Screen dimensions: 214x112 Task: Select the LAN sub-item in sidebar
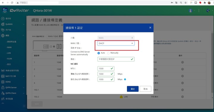pyautogui.click(x=9, y=53)
